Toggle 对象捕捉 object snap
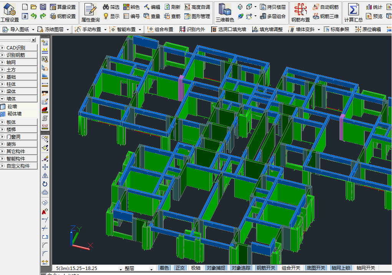Screen dimensions: 392x275 coord(216,268)
